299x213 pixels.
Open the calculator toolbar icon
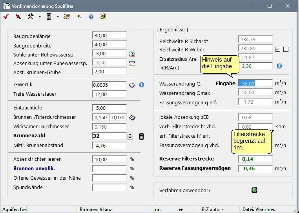click(x=49, y=16)
